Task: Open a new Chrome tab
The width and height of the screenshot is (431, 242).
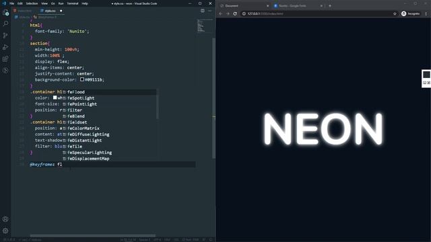Action: pyautogui.click(x=330, y=6)
